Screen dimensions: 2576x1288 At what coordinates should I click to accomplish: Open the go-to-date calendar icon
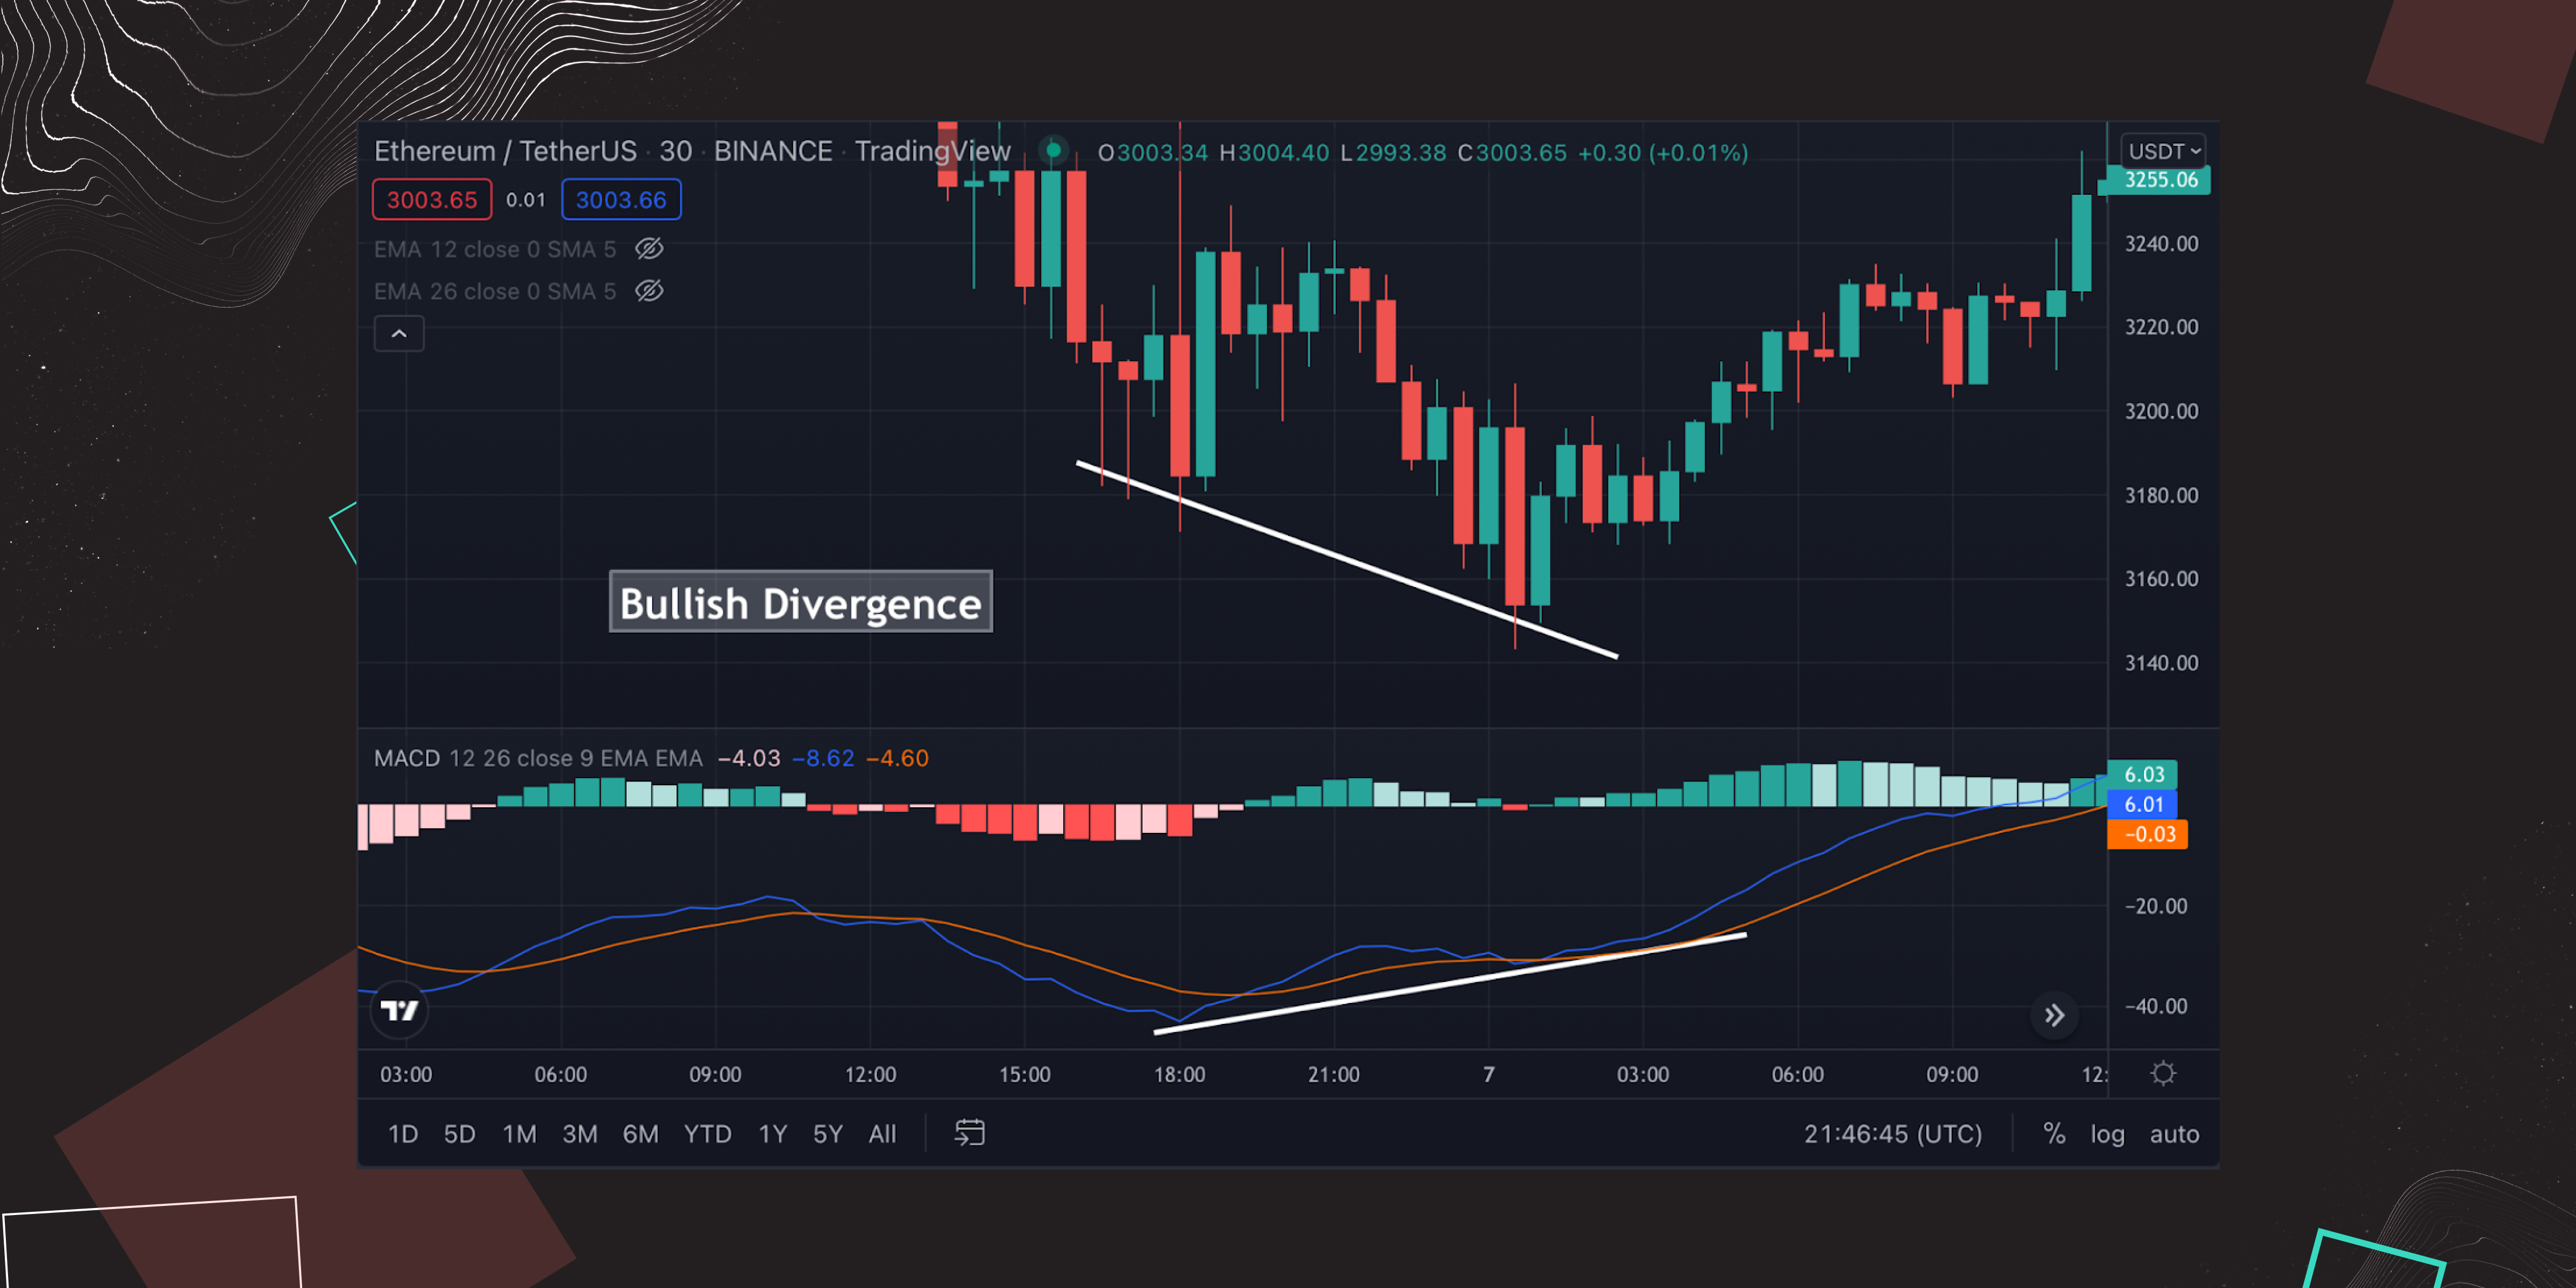(x=969, y=1133)
